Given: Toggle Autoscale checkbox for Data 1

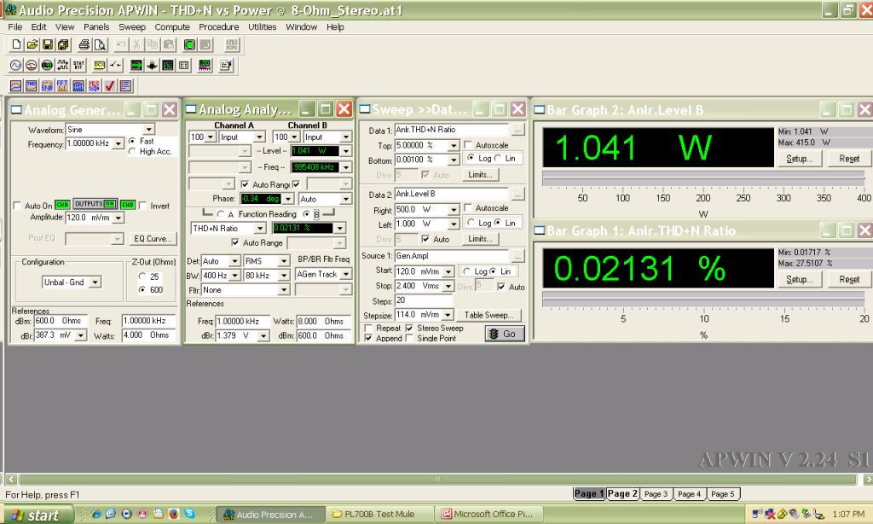Looking at the screenshot, I should pos(468,145).
